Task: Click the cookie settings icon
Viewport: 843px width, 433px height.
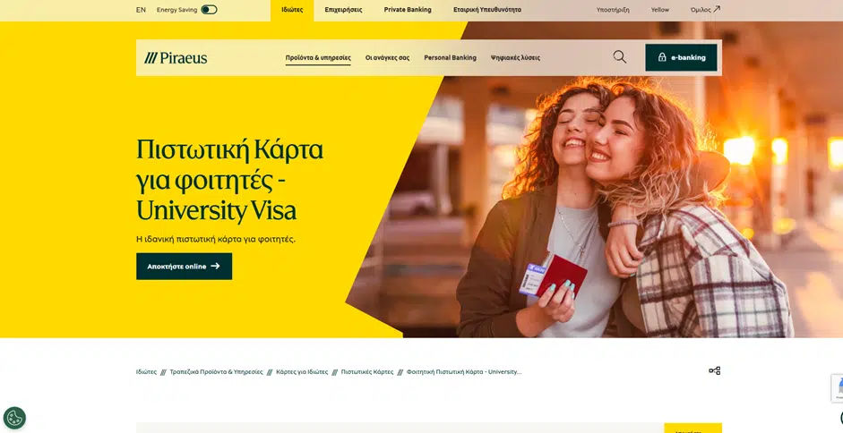Action: 14,418
